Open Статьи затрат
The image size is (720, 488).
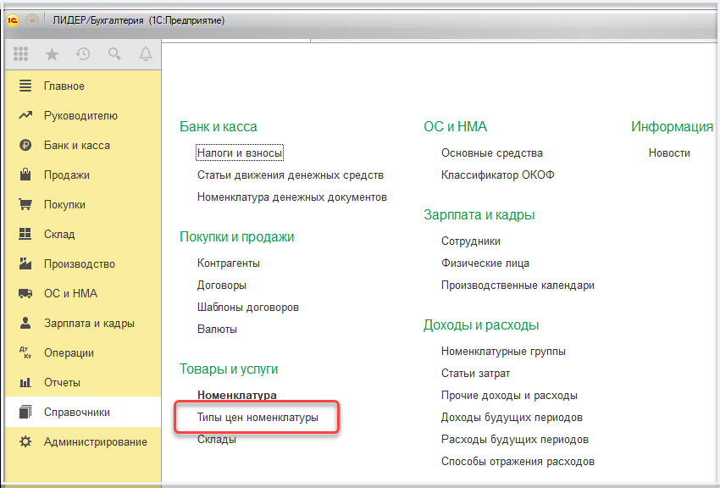[x=476, y=374]
